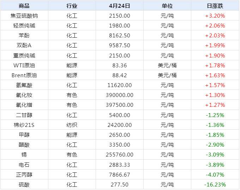Click the WTI原油 commodity name
The image size is (240, 190).
pos(24,65)
